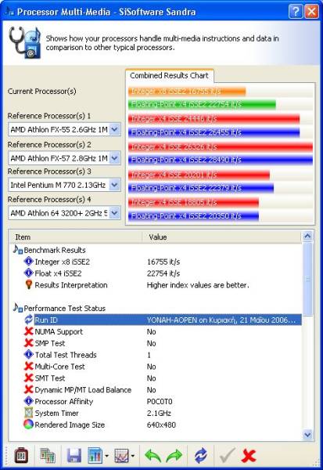Click the blue refresh arrows in toolbar
The image size is (323, 470).
tap(201, 456)
